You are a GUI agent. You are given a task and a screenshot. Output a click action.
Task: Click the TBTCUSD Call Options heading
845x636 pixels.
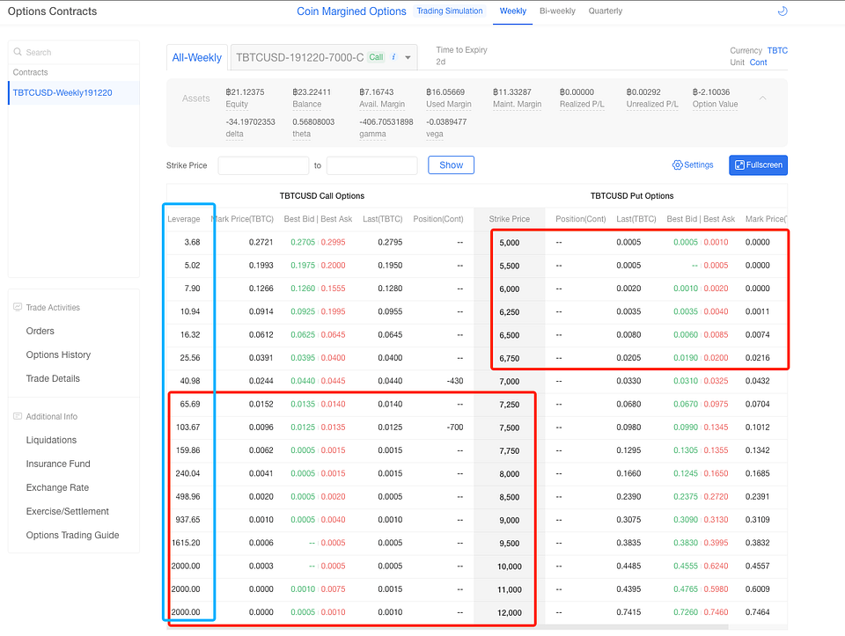(322, 195)
